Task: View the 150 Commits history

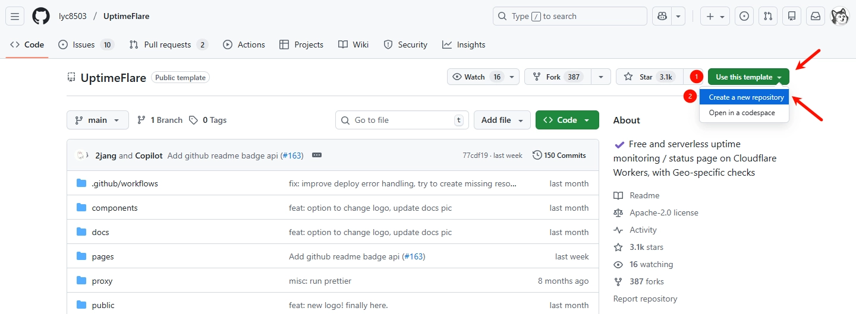Action: tap(559, 156)
